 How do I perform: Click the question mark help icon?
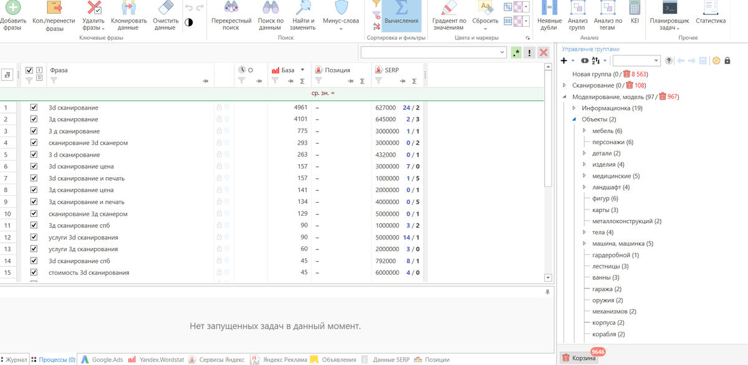click(669, 60)
